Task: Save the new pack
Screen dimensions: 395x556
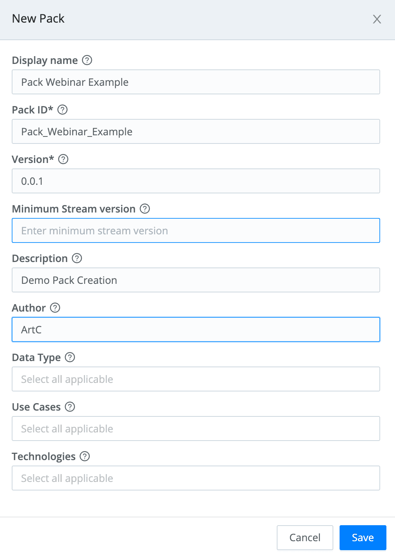Action: click(363, 538)
